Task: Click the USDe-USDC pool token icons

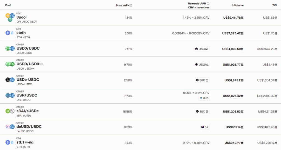Action: tap(10, 80)
